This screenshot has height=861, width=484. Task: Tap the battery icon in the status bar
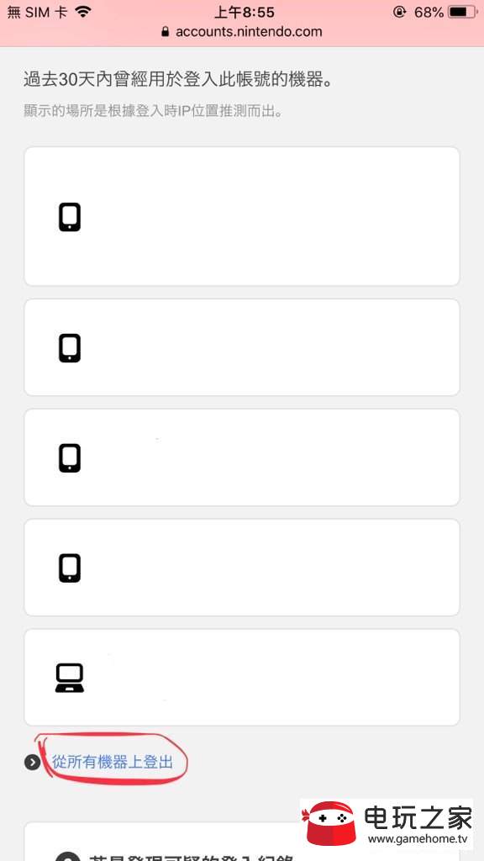click(461, 12)
